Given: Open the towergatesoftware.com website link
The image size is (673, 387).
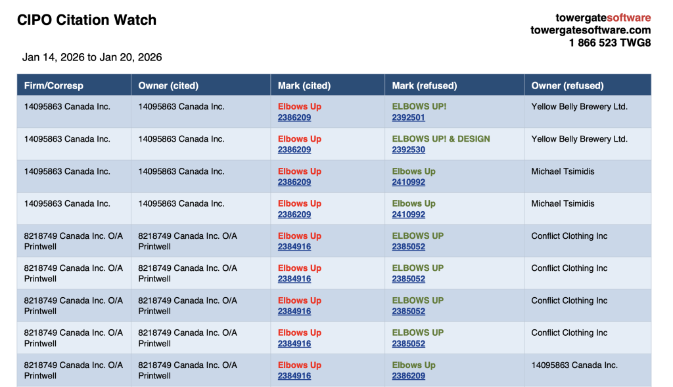Looking at the screenshot, I should (590, 30).
